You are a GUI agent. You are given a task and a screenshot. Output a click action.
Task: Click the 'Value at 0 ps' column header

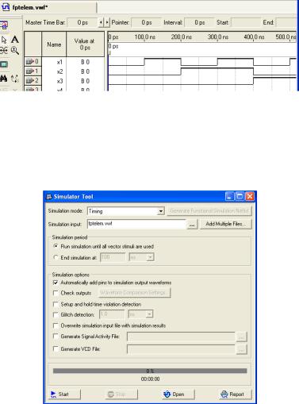click(85, 44)
